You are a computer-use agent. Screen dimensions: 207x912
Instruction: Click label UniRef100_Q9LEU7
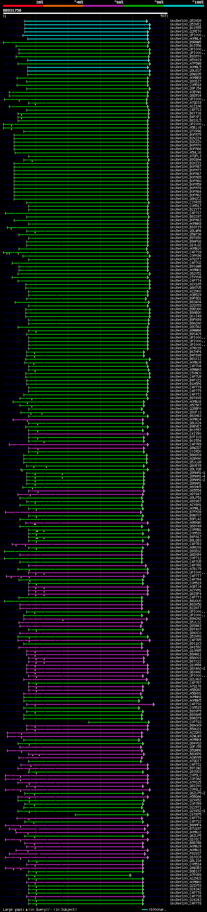(x=186, y=71)
